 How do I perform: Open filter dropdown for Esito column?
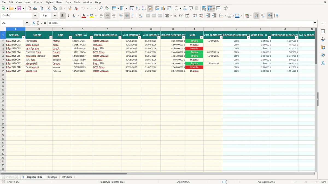pyautogui.click(x=202, y=37)
